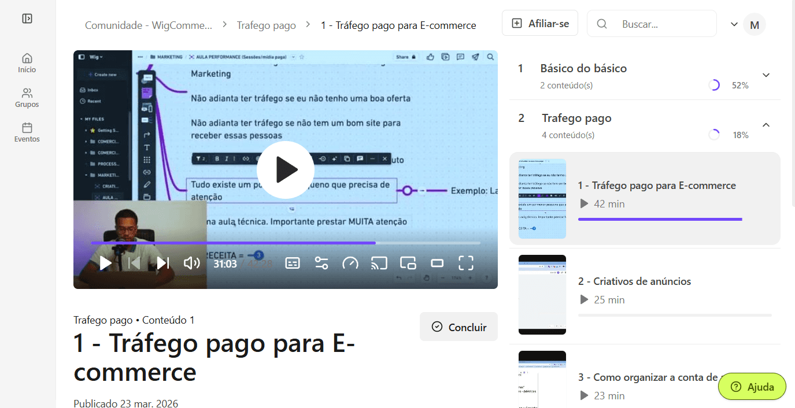Click the 23 min play icon
The width and height of the screenshot is (795, 408).
tap(584, 396)
